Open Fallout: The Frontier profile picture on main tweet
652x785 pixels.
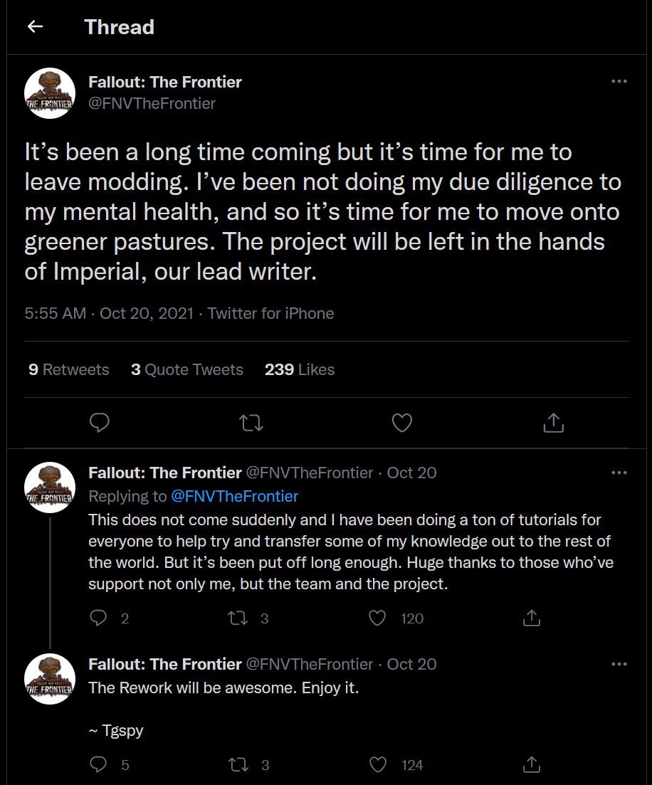(x=50, y=93)
